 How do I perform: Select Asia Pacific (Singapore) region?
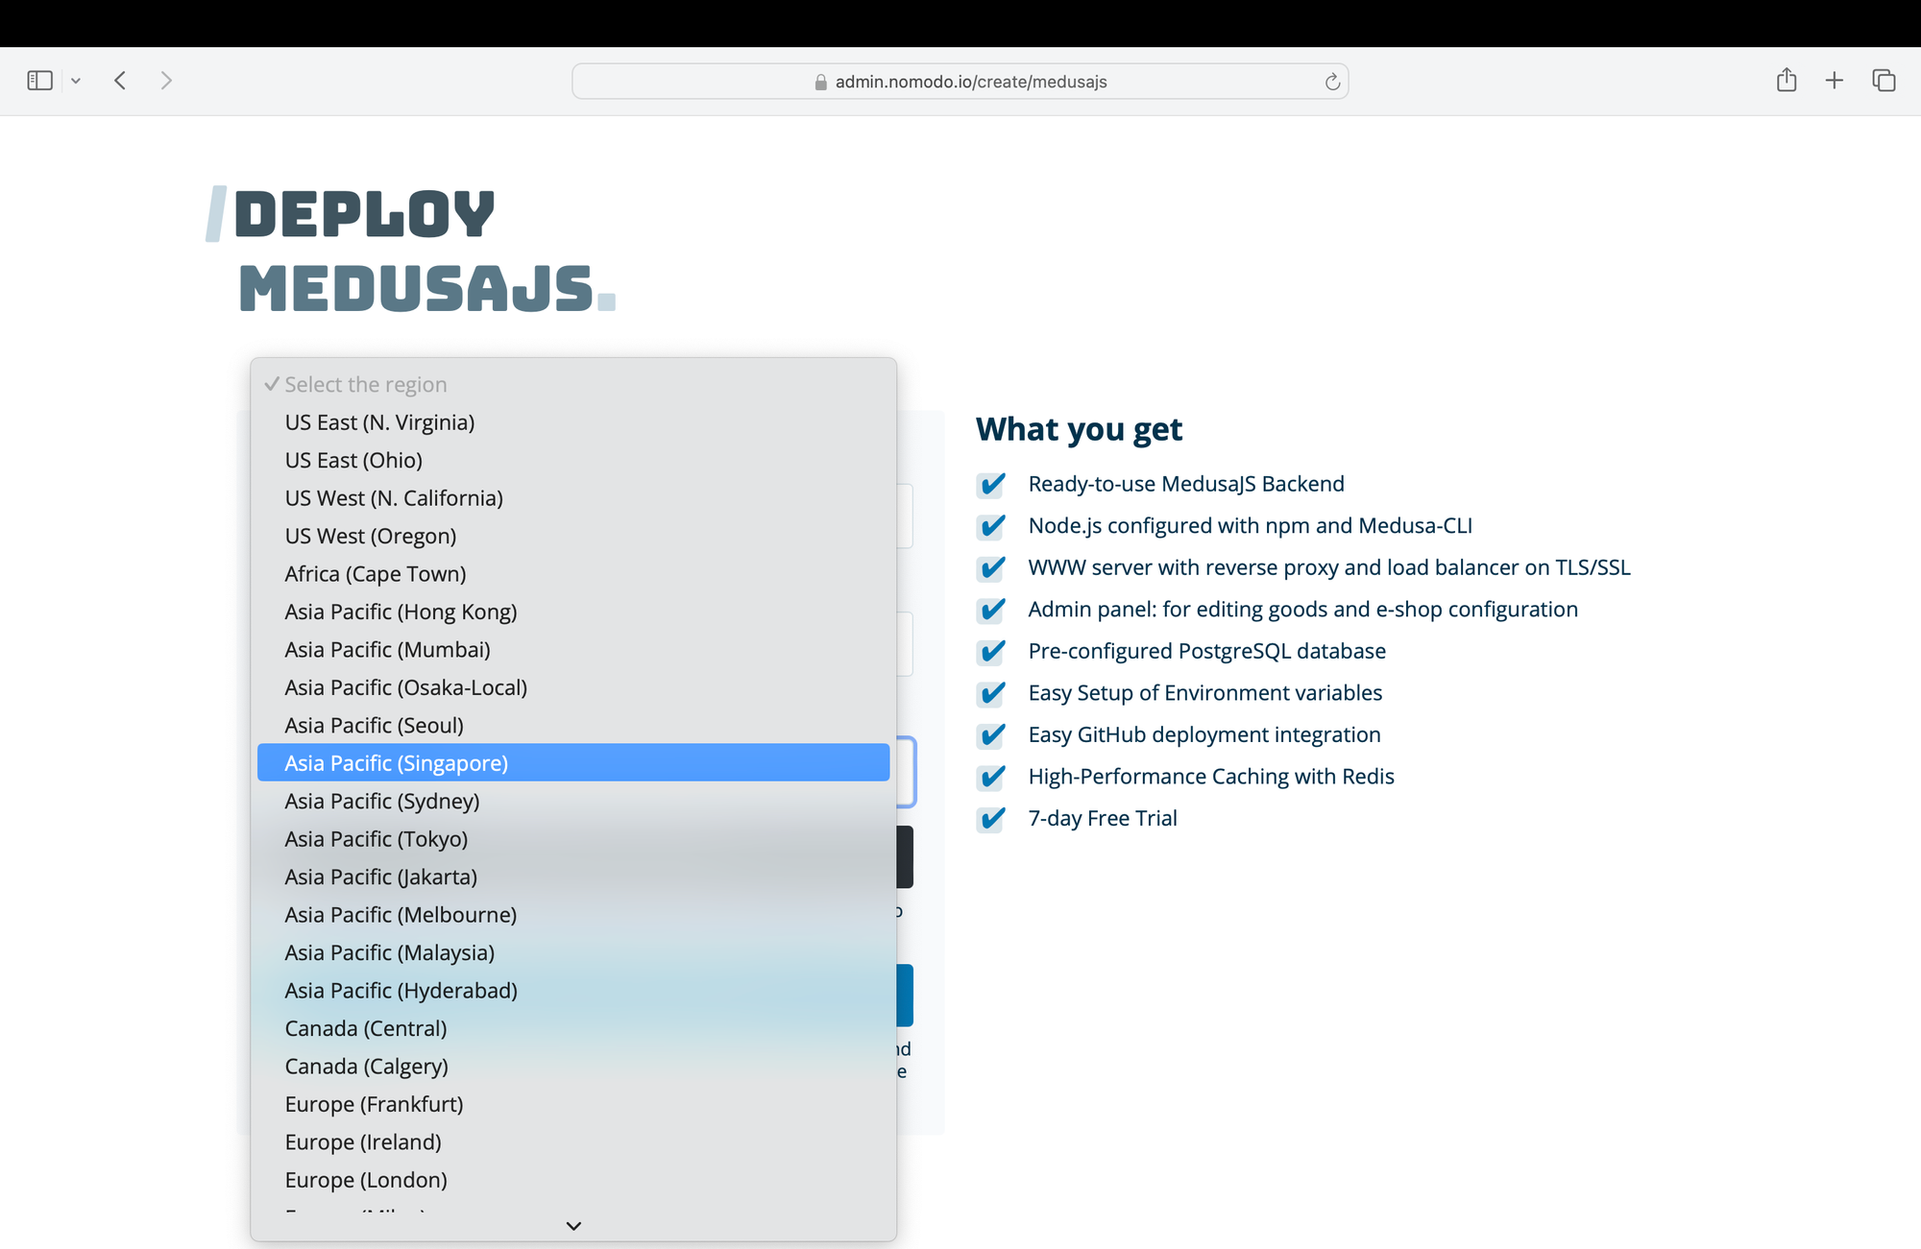click(x=396, y=763)
